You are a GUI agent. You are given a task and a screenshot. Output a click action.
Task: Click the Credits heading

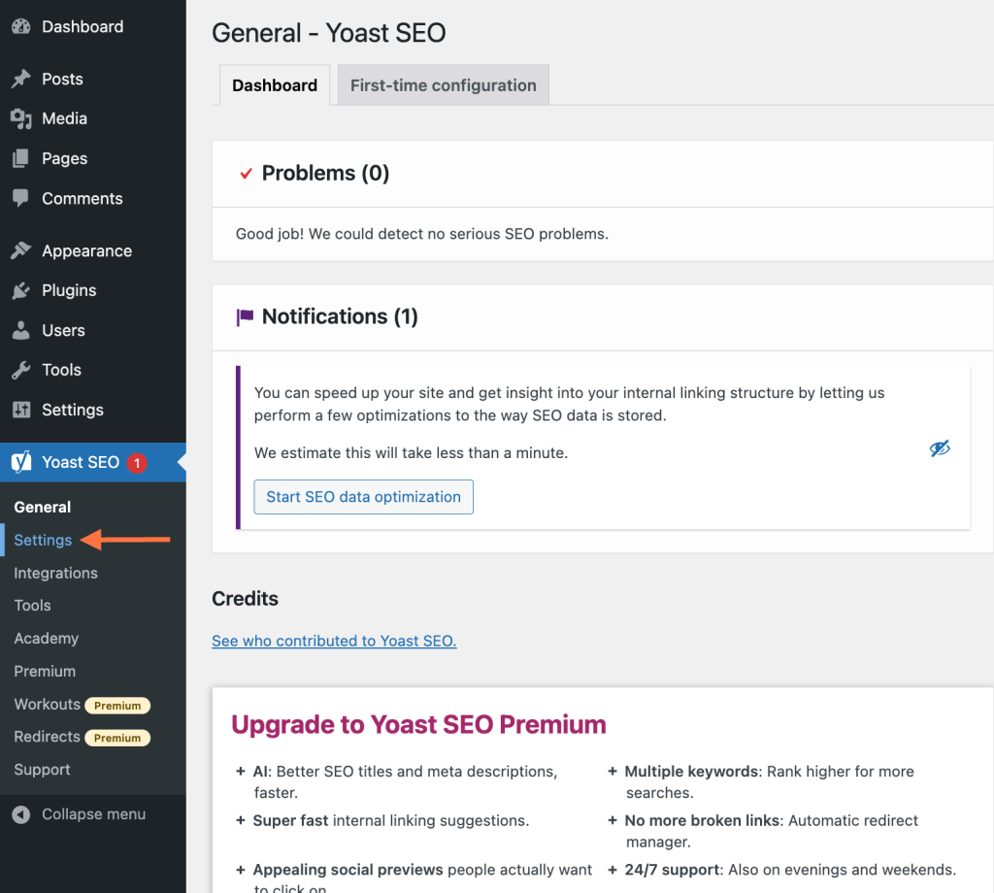245,599
